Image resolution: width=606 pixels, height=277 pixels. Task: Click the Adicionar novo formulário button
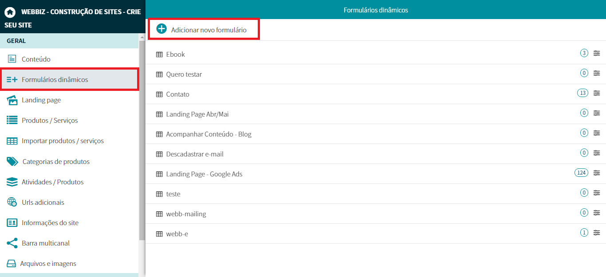click(x=209, y=30)
